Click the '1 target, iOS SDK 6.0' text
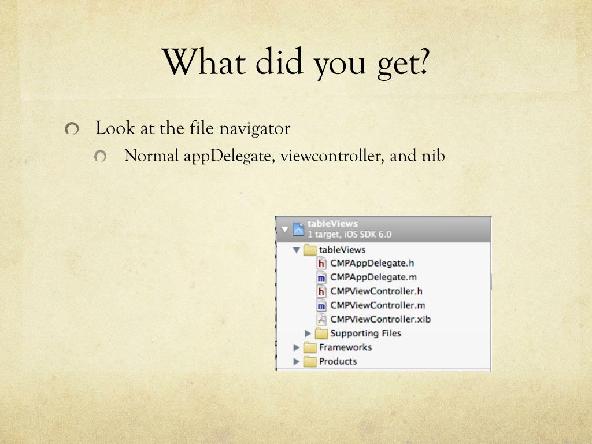 click(350, 235)
